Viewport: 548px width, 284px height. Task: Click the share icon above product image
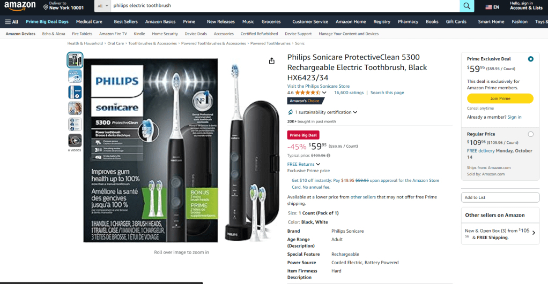[271, 61]
